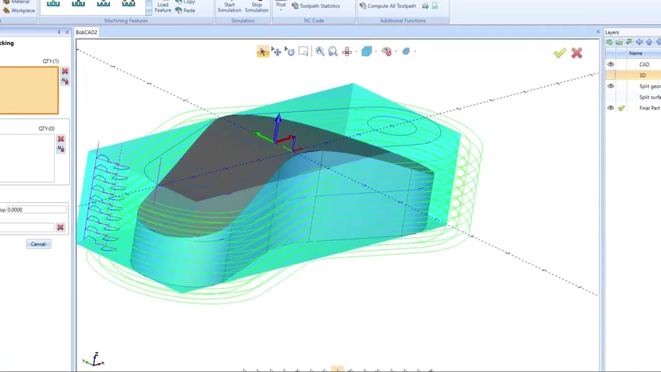Toggle visibility of the Split surface layer
The image size is (661, 372).
click(x=611, y=97)
